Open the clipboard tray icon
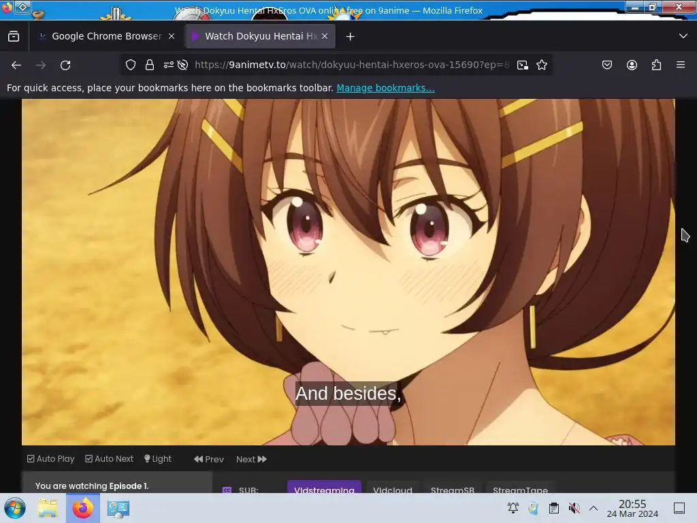The image size is (697, 523). [554, 508]
